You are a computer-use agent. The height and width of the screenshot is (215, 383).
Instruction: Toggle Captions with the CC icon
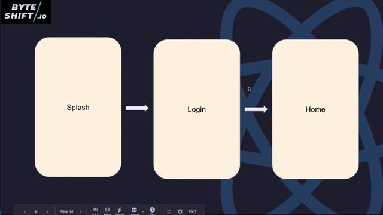(134, 211)
